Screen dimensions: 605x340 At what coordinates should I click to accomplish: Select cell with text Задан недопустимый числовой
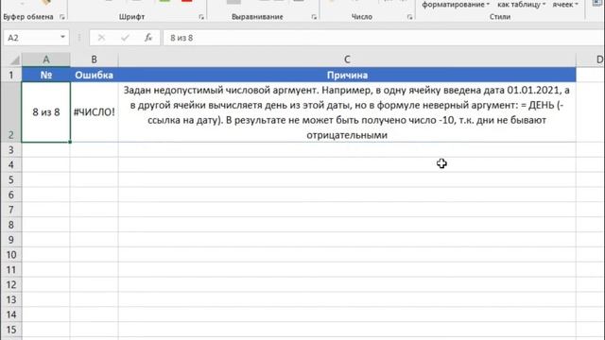(x=347, y=112)
